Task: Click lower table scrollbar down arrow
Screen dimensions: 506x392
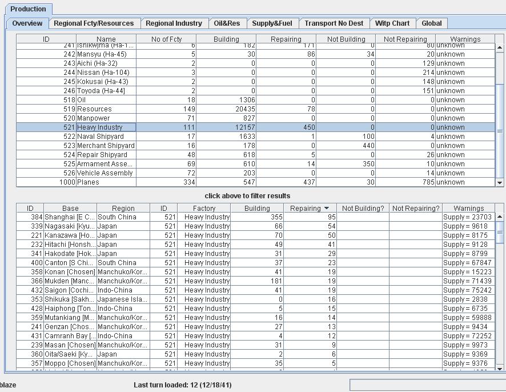Action: (500, 369)
